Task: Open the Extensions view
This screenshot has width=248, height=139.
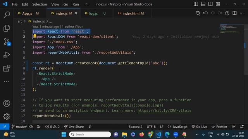Action: (7, 68)
